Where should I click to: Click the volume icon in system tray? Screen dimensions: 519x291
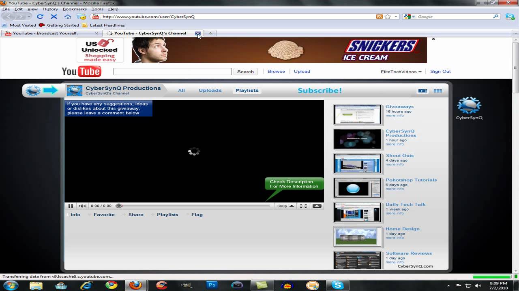pyautogui.click(x=478, y=285)
